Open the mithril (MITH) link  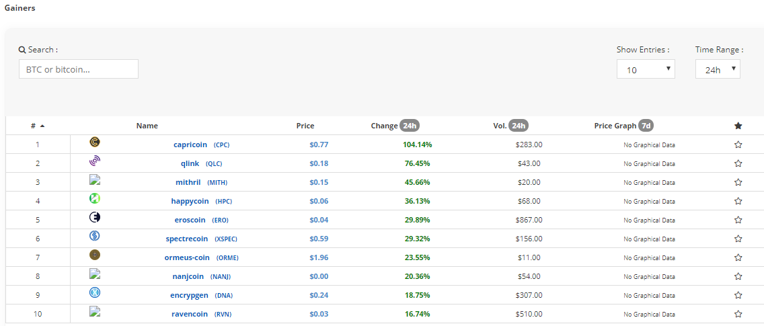[x=201, y=182]
